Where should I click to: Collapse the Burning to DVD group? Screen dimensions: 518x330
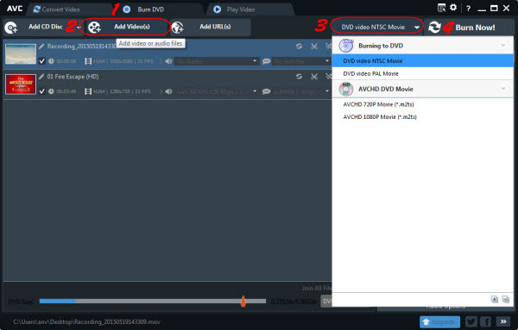click(x=503, y=46)
